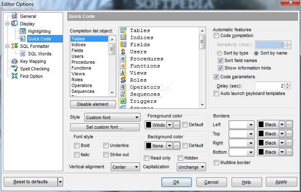Open Reset to defaults arrow menu
Screen dimensions: 301x192
pyautogui.click(x=60, y=182)
